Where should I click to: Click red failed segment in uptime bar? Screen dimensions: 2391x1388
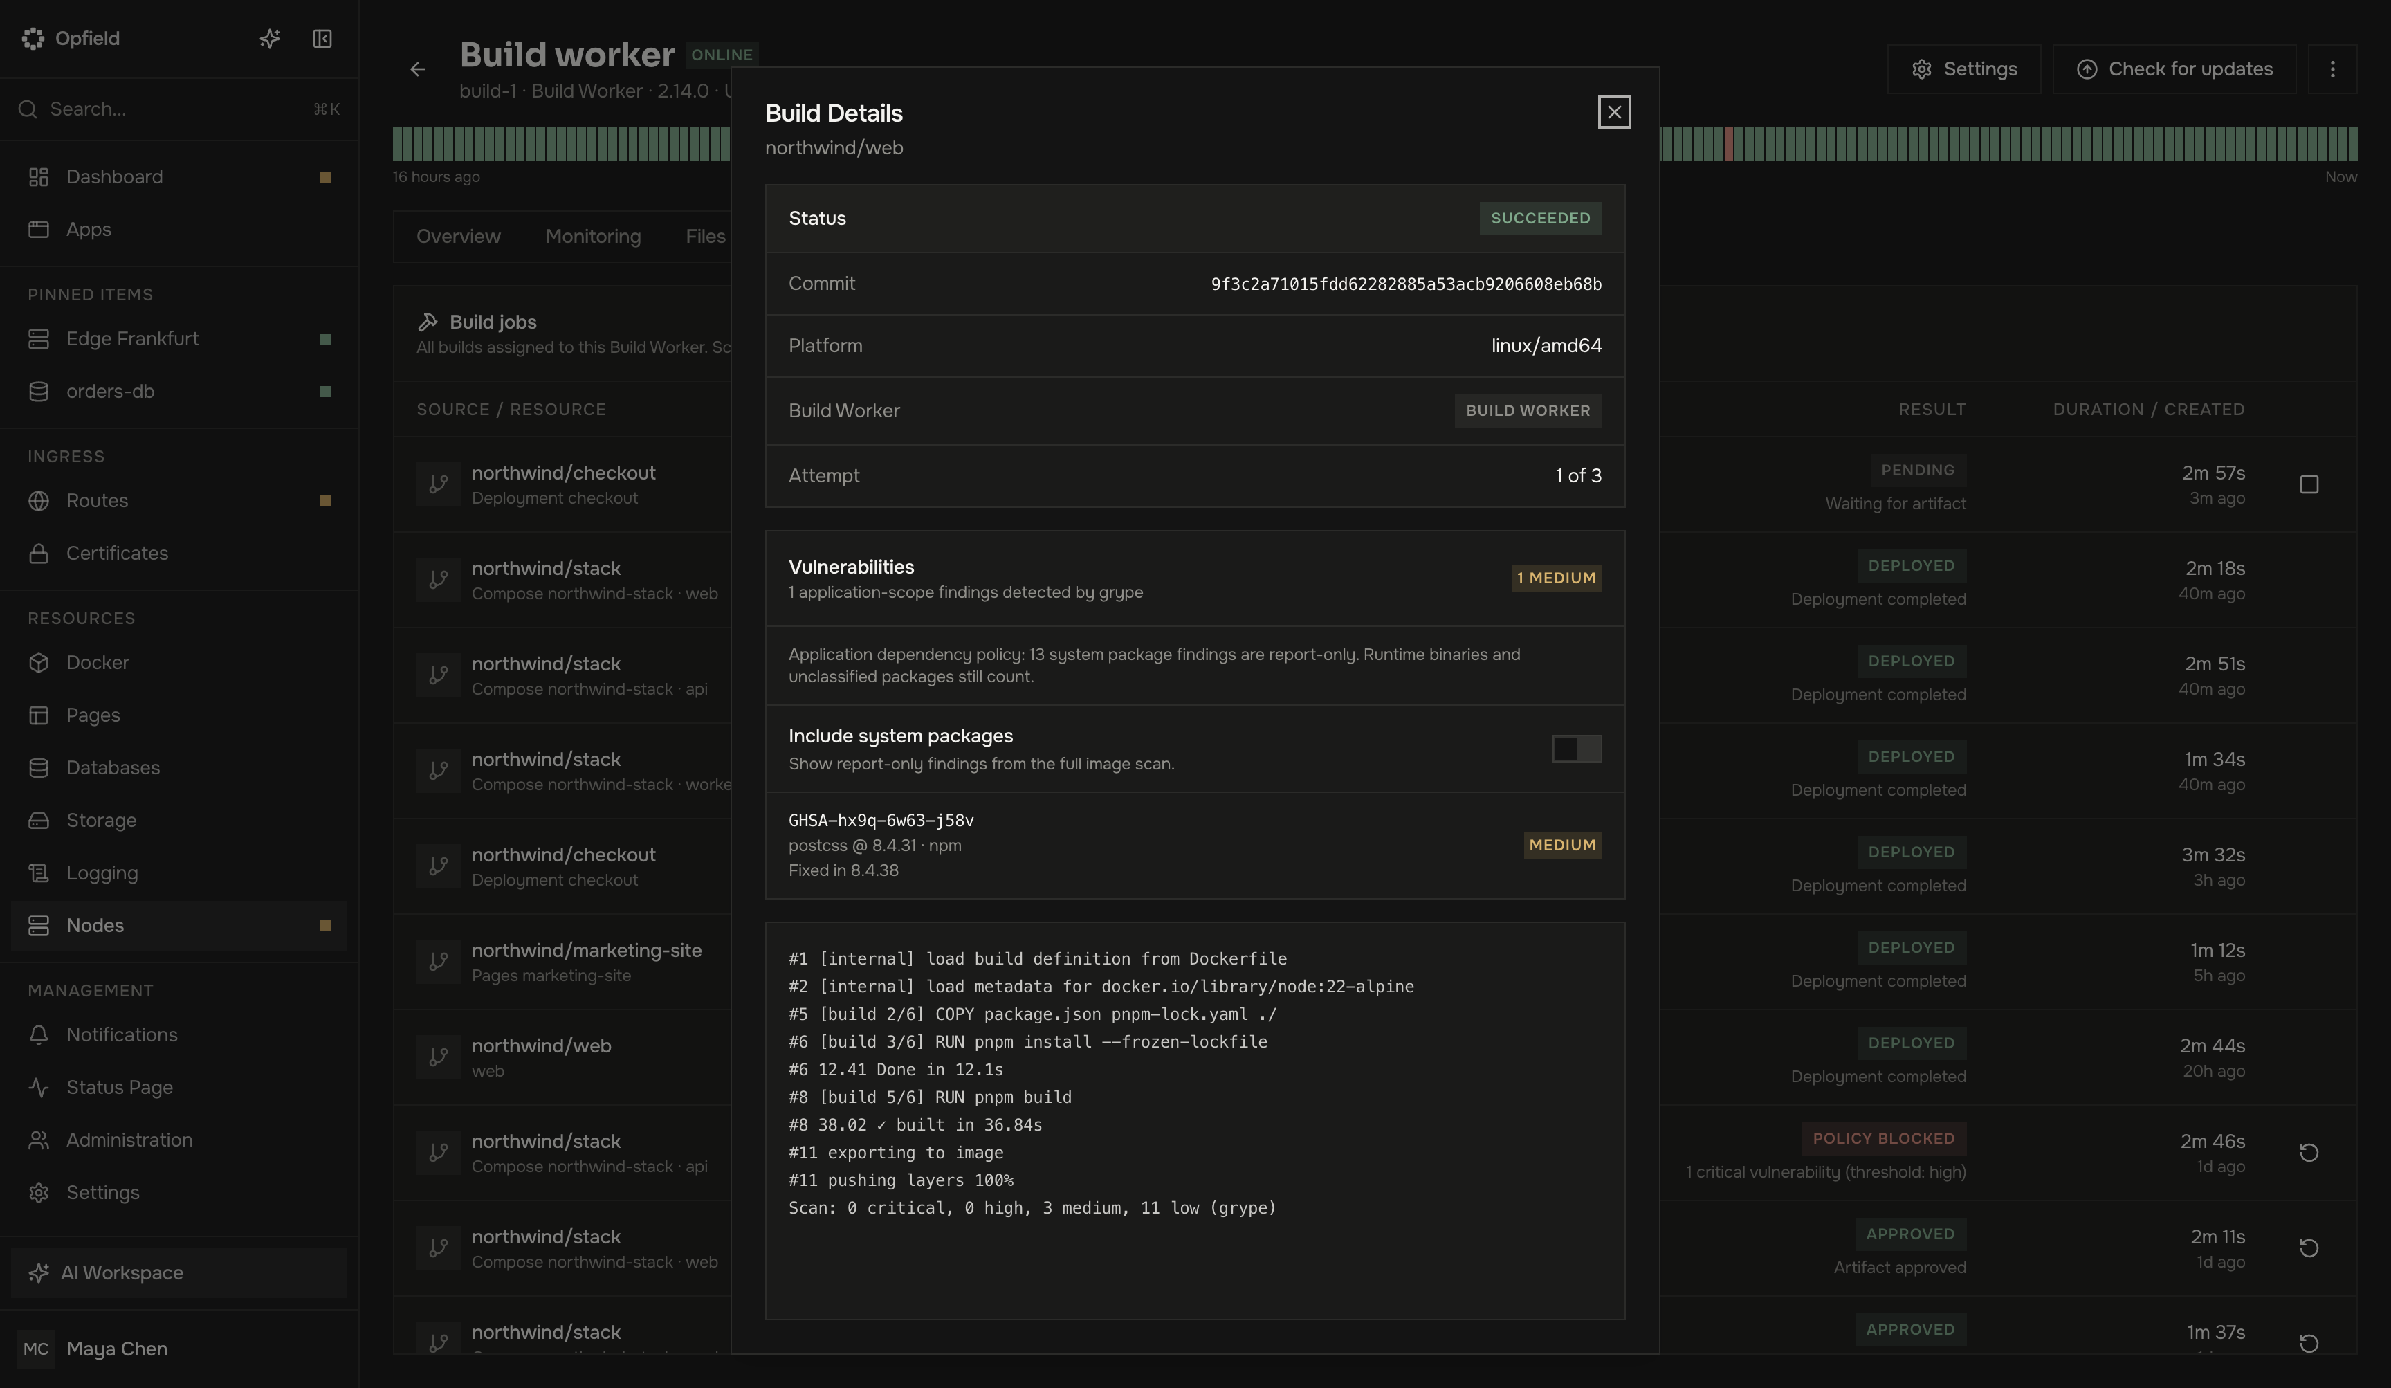point(1729,143)
